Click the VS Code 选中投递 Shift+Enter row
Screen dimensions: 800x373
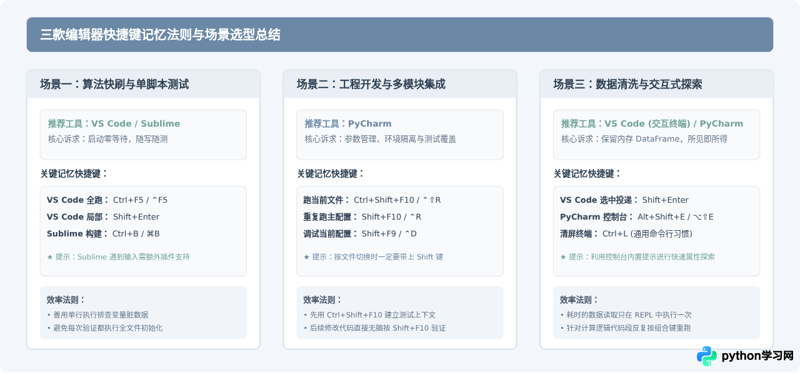[x=624, y=200]
